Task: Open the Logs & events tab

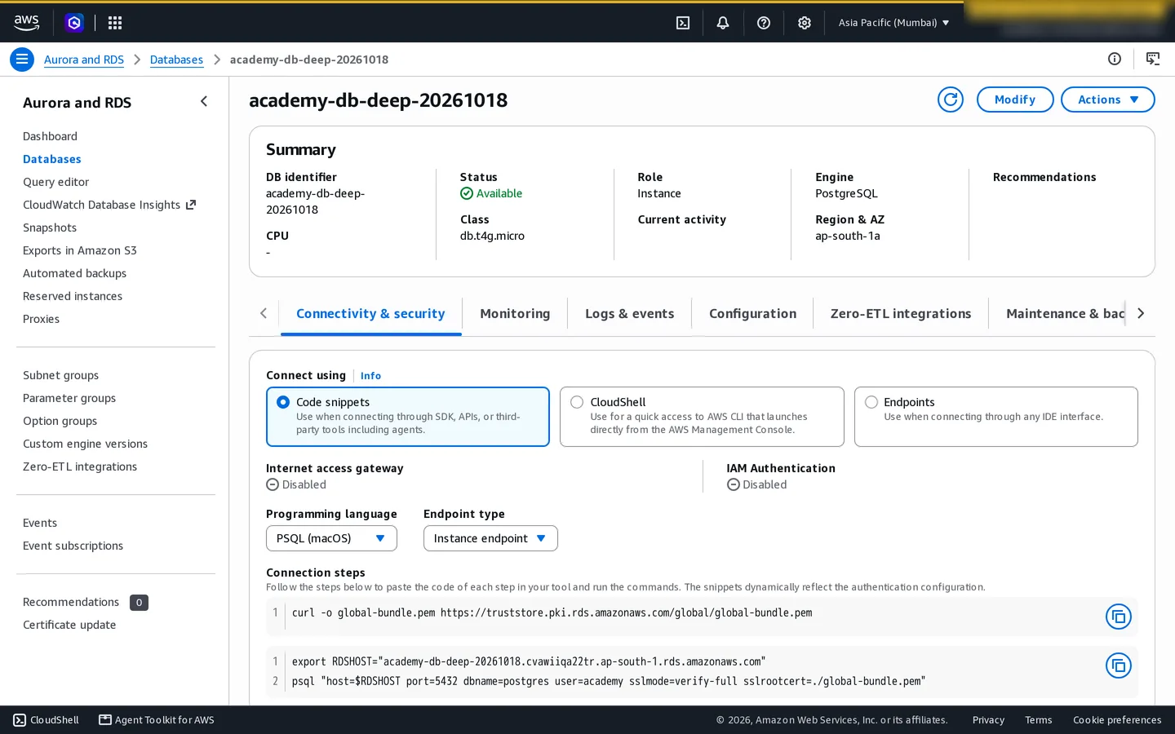Action: pyautogui.click(x=629, y=314)
